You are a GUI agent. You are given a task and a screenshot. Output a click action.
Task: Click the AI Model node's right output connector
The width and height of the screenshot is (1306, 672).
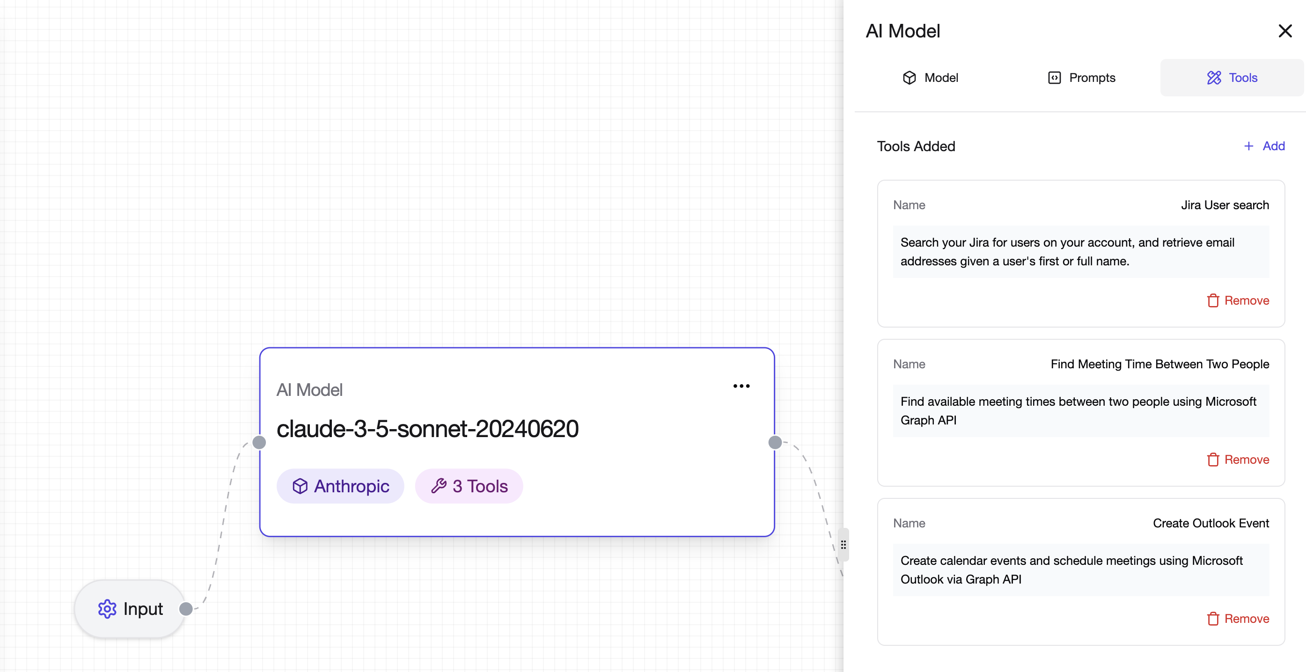pos(775,442)
